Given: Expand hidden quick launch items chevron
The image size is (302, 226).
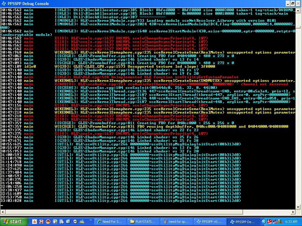Looking at the screenshot, I should pyautogui.click(x=91, y=220).
